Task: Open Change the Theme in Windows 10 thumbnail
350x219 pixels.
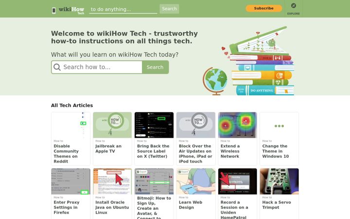Action: [x=279, y=125]
